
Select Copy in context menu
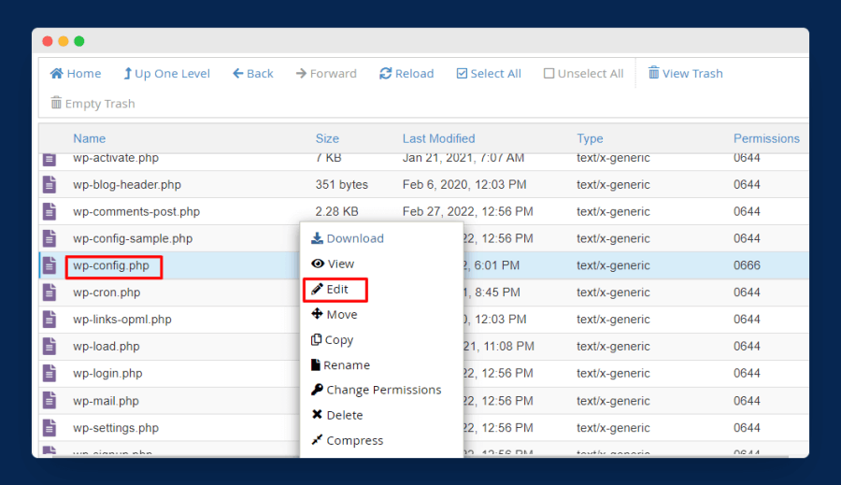pyautogui.click(x=332, y=340)
